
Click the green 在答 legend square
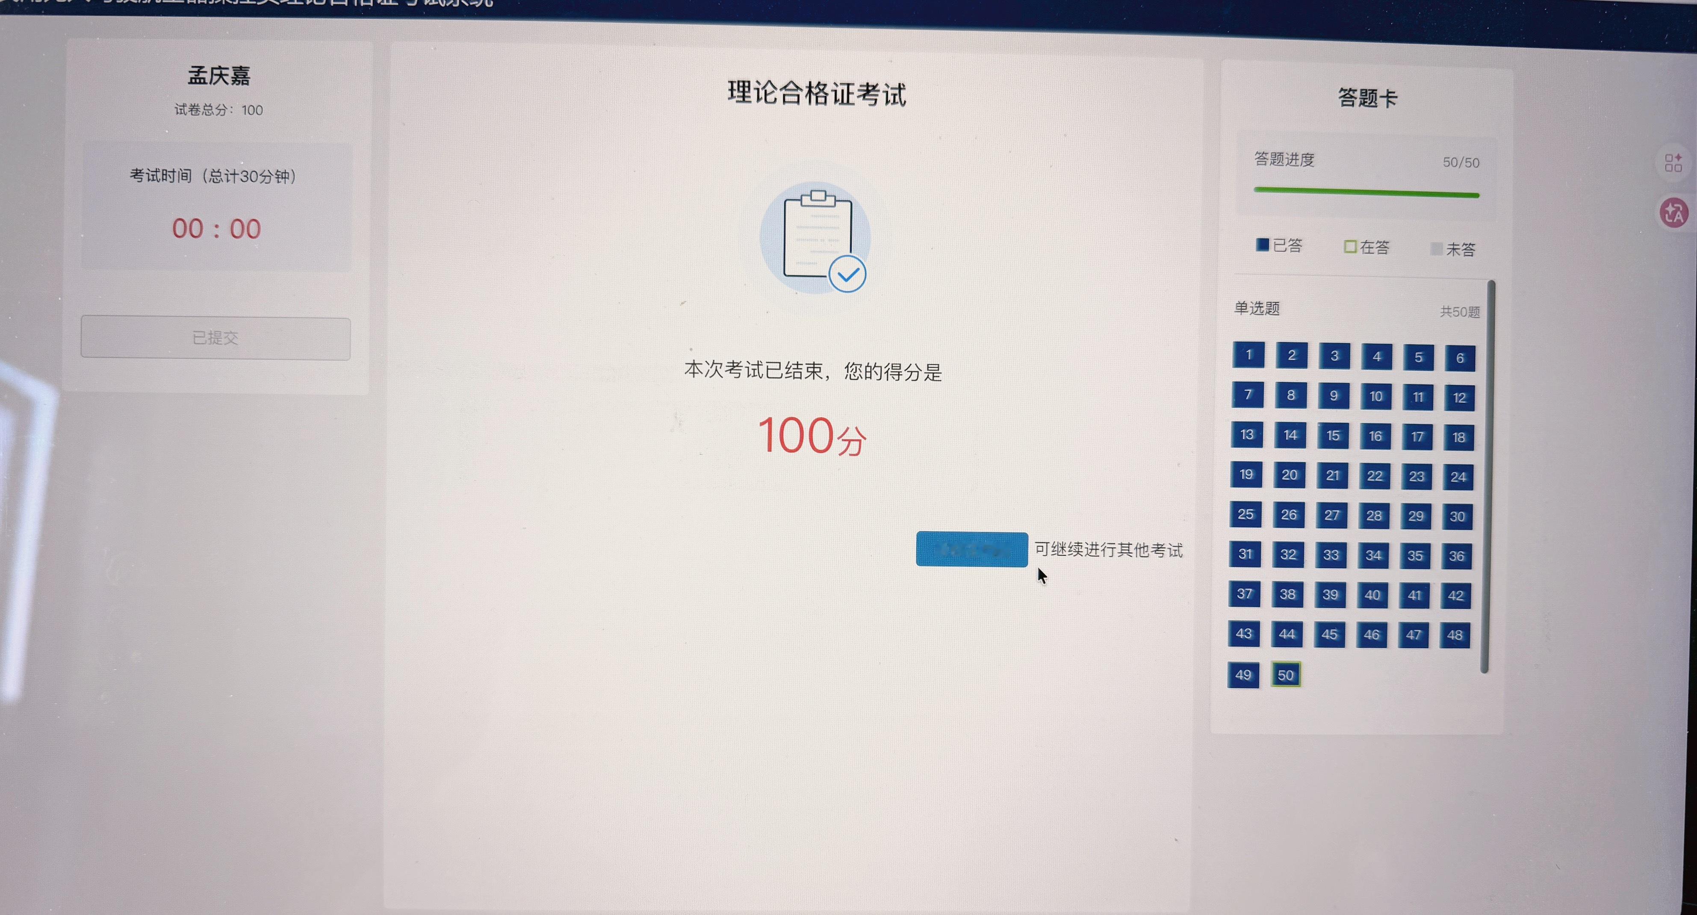1350,246
